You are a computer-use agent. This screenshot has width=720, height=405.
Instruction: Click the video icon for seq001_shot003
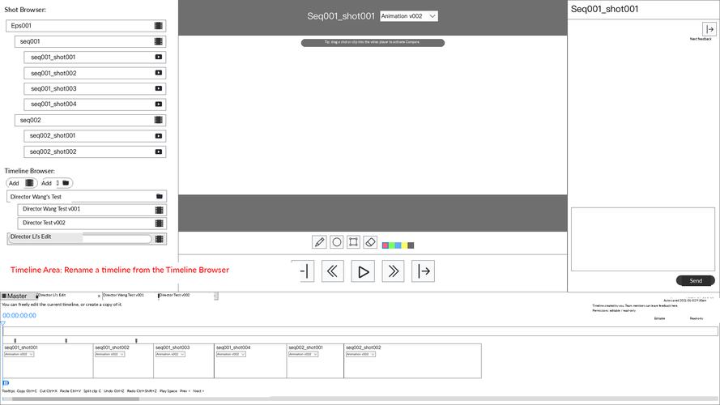click(x=159, y=88)
